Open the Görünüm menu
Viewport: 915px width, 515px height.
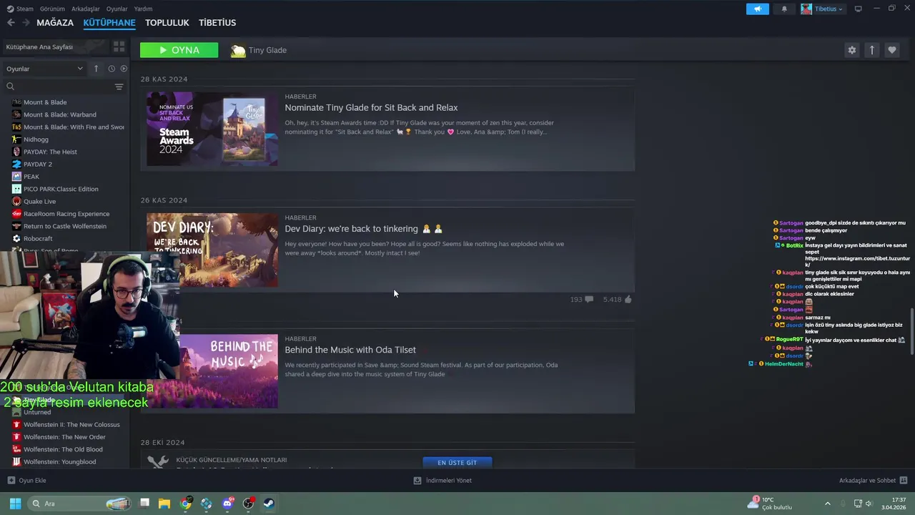pyautogui.click(x=52, y=9)
